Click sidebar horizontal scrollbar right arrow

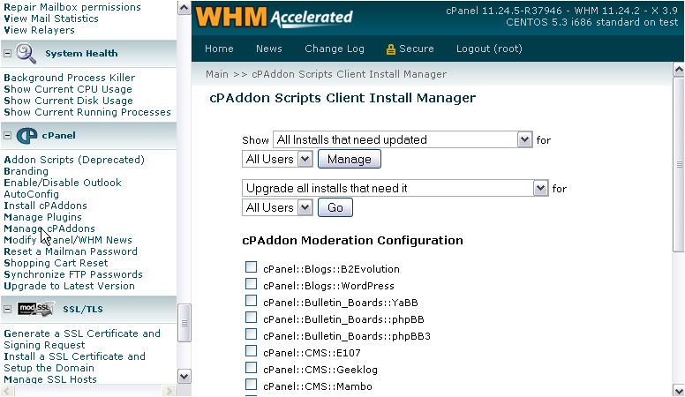169,391
